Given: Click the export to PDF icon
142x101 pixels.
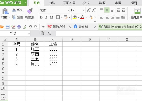Looking at the screenshot, I should [x=13, y=27].
